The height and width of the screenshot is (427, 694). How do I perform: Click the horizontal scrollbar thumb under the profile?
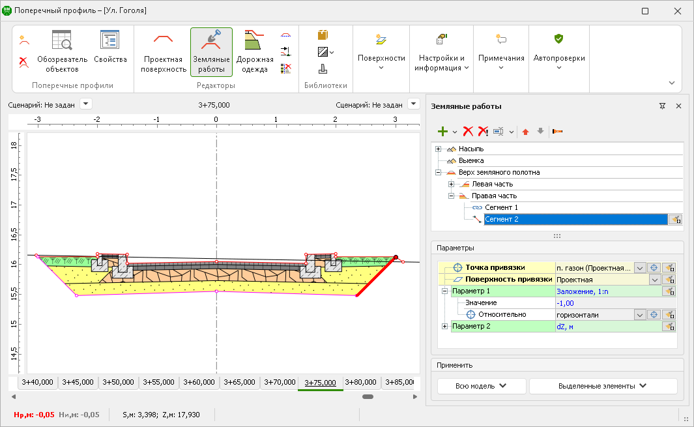pos(368,396)
